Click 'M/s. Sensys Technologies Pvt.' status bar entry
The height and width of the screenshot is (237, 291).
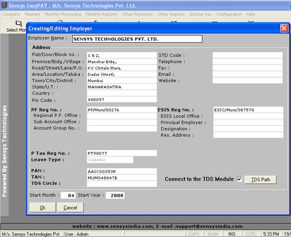point(31,234)
